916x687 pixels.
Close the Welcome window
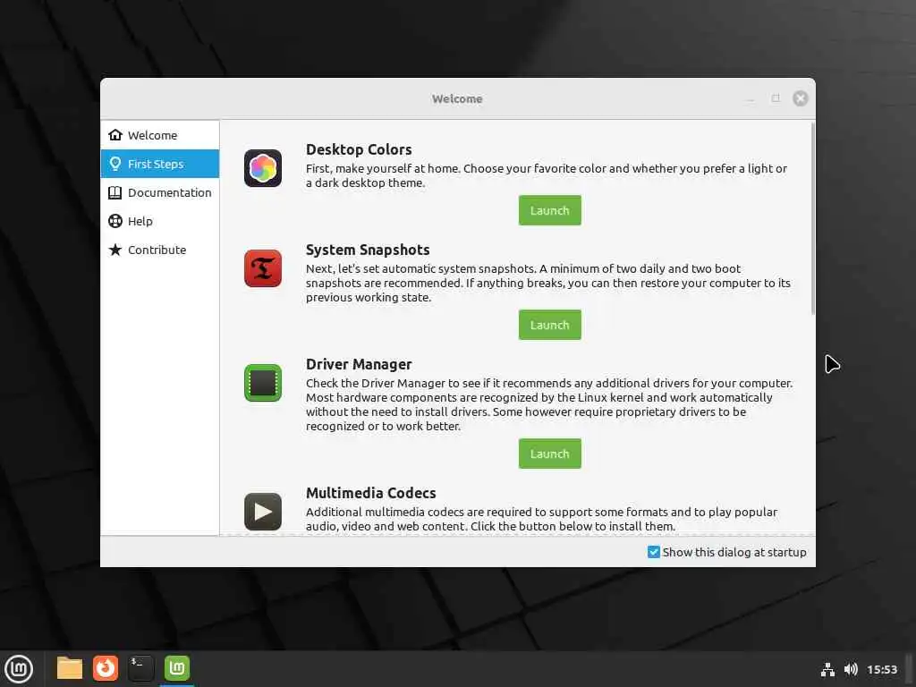tap(801, 98)
